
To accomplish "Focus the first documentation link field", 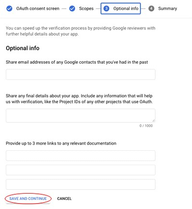I will (x=80, y=156).
